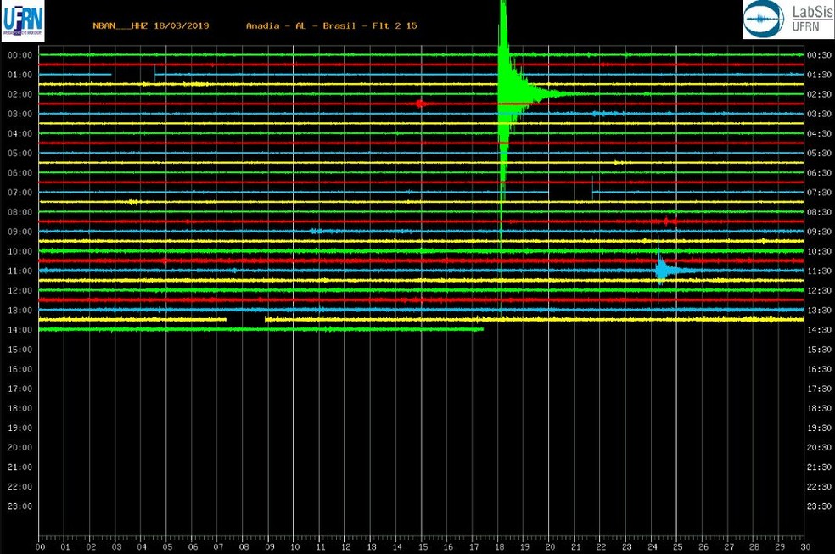The height and width of the screenshot is (554, 835).
Task: Click the 00:00 hour label
Action: click(20, 55)
